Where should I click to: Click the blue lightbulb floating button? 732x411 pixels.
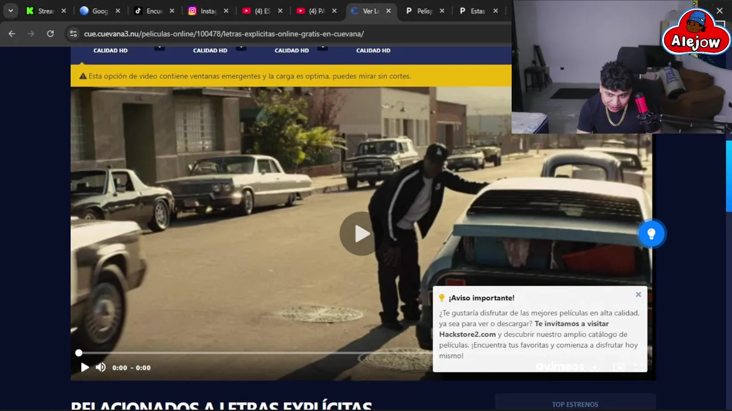click(x=651, y=233)
